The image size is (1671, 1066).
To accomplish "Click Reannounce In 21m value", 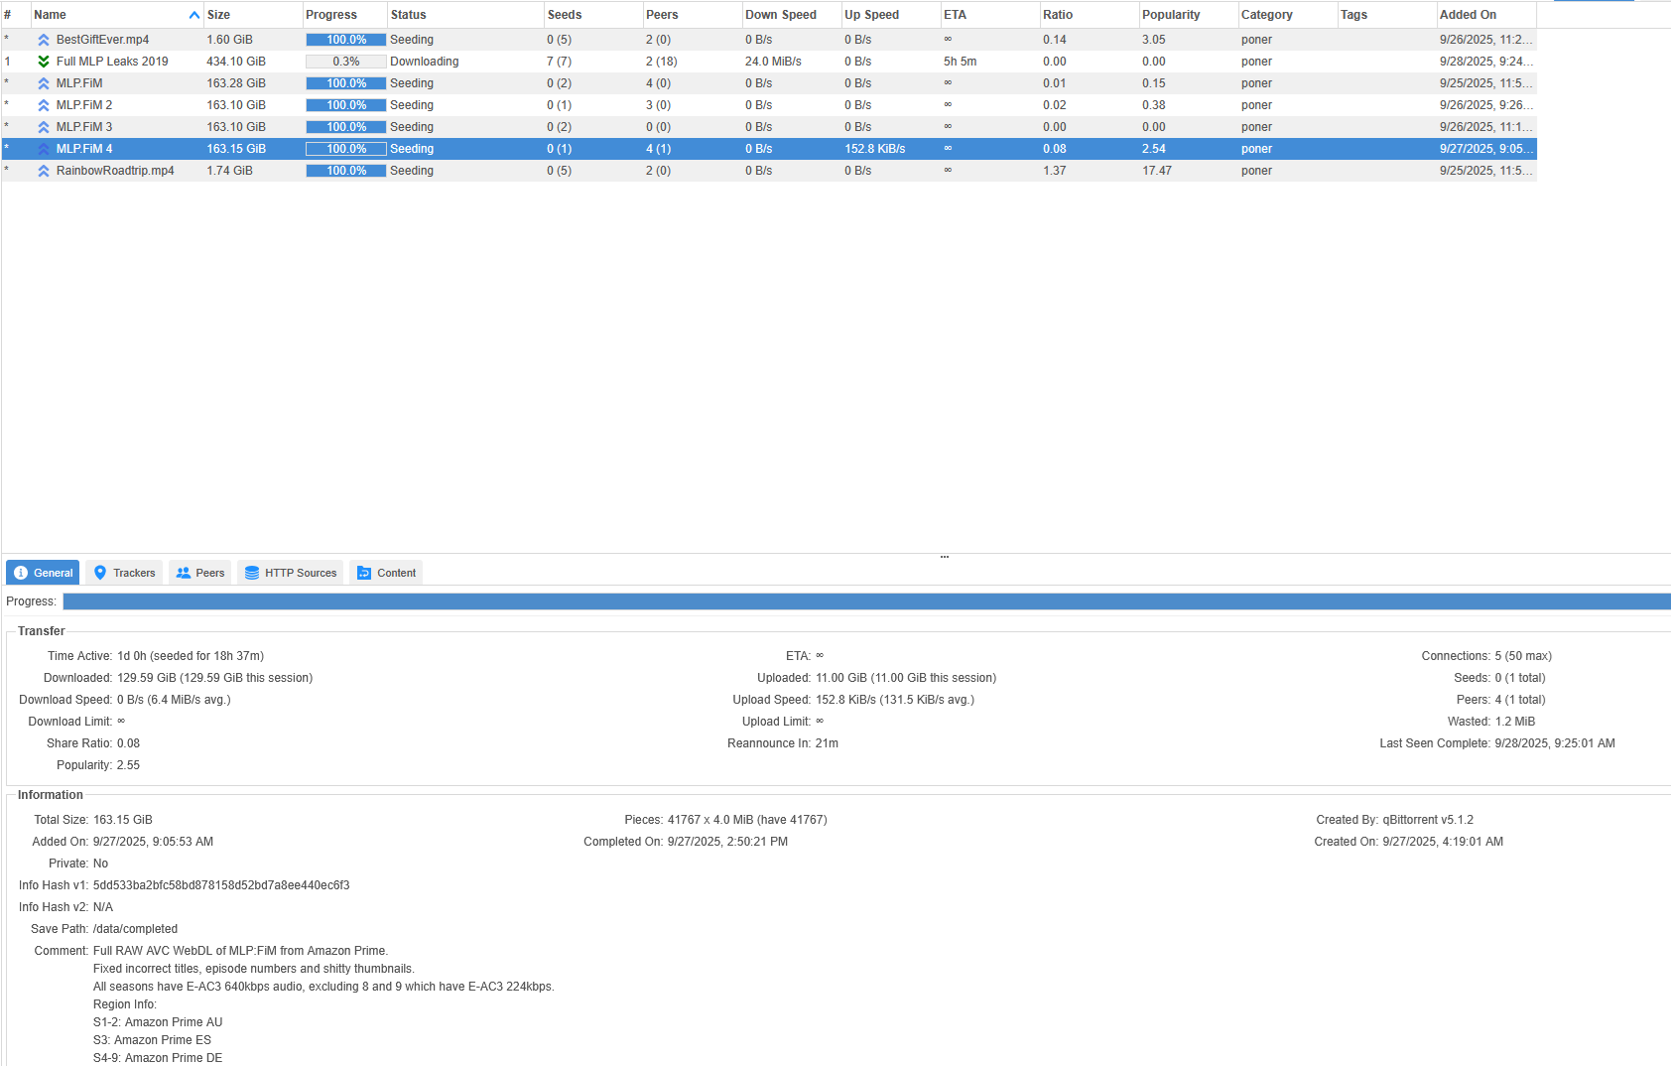I will (827, 743).
